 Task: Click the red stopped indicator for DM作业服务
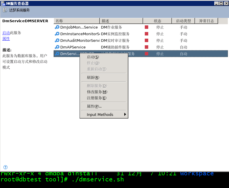[147, 27]
